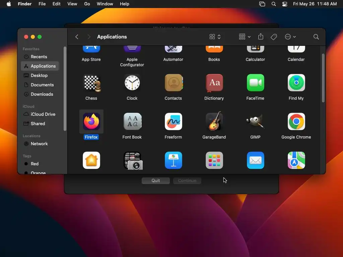Click the Contacts app icon

174,83
